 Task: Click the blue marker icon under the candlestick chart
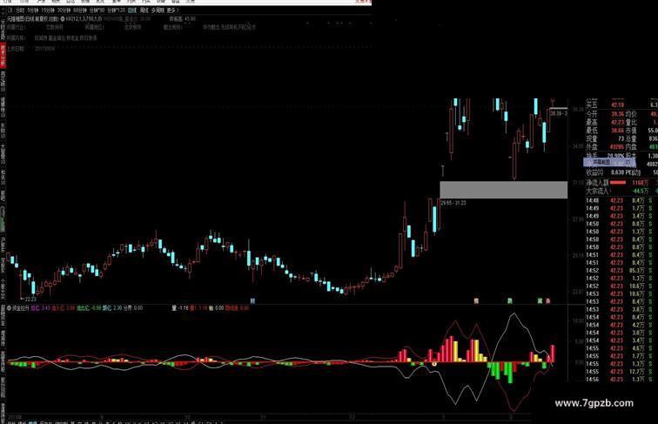tap(252, 300)
